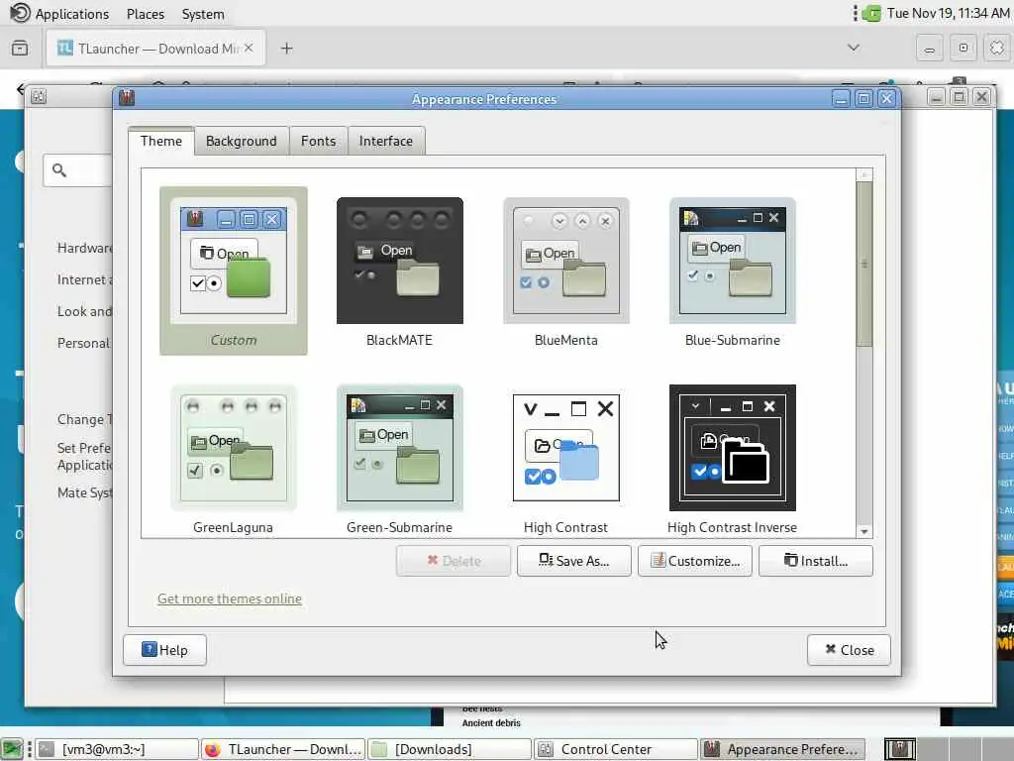Select the High Contrast Inverse theme

732,460
